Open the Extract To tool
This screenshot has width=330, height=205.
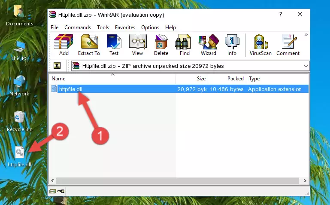pos(89,45)
